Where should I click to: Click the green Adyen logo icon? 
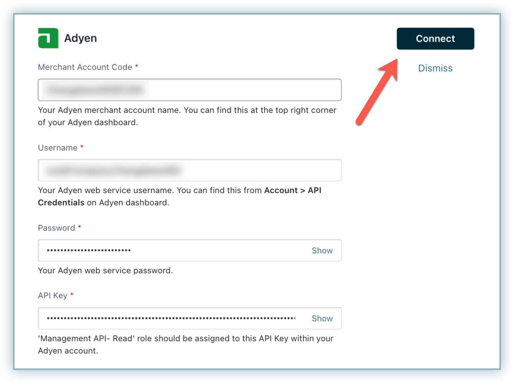pos(48,38)
